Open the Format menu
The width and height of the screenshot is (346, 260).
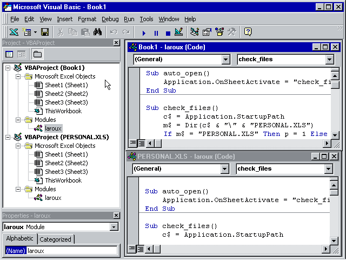[x=87, y=19]
